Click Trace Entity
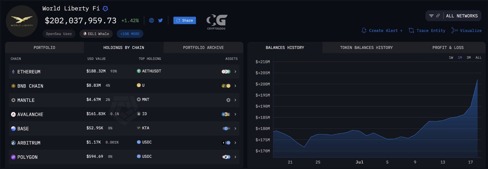488x169 pixels. coord(427,30)
